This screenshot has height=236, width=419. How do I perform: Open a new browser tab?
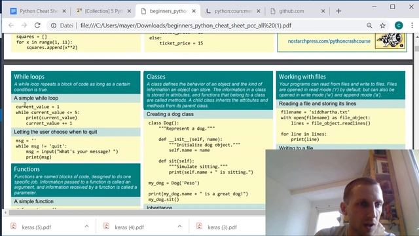click(338, 11)
